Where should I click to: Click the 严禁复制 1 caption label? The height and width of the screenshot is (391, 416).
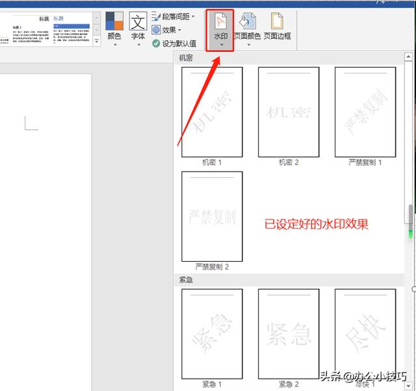pyautogui.click(x=365, y=162)
